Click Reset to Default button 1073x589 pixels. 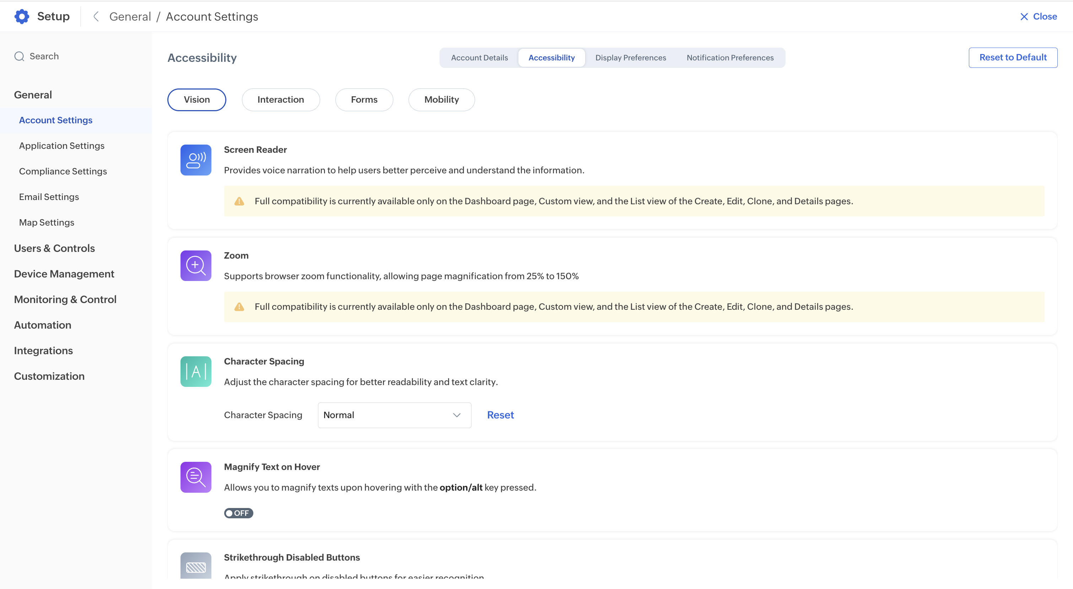1013,58
